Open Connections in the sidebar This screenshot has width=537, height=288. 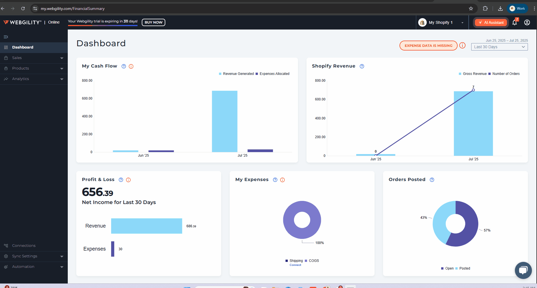pyautogui.click(x=24, y=246)
